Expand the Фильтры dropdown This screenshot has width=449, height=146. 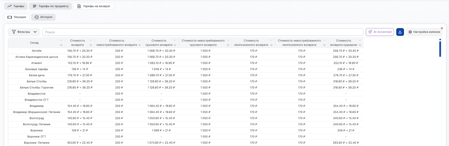(x=24, y=32)
